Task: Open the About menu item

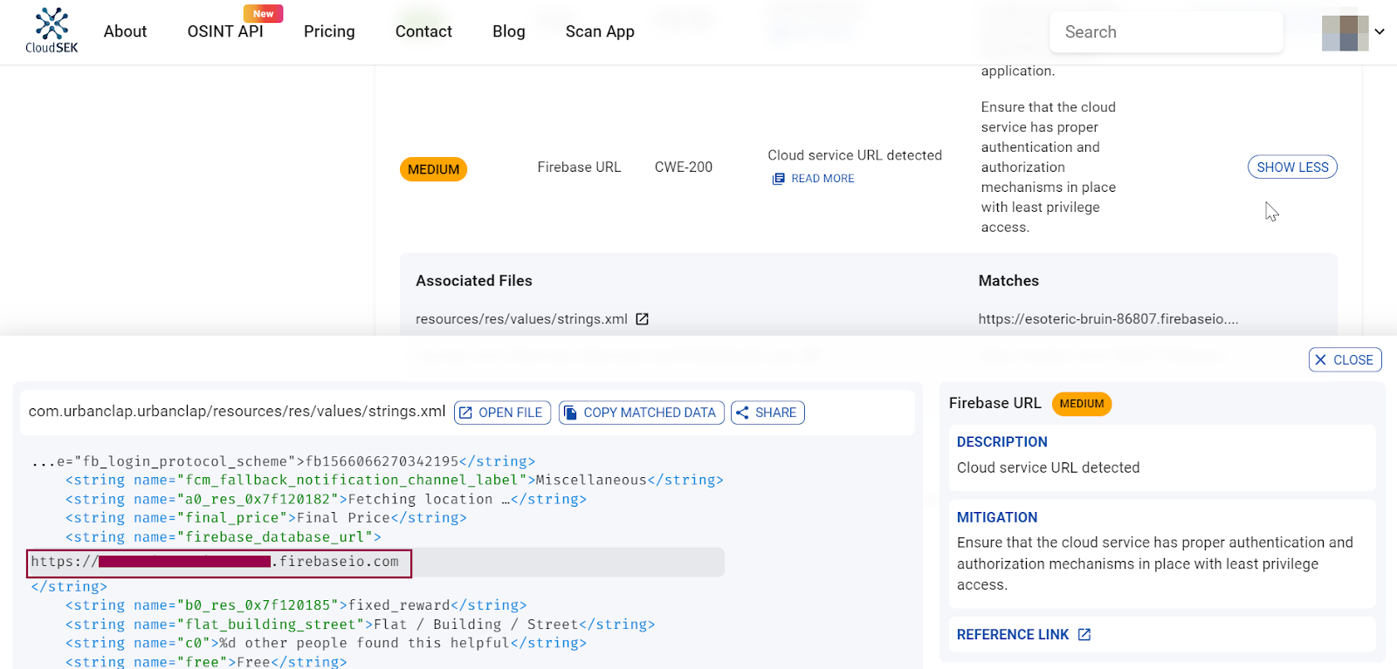Action: tap(125, 31)
